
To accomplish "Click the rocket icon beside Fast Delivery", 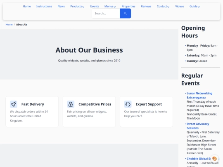I will tap(14, 104).
